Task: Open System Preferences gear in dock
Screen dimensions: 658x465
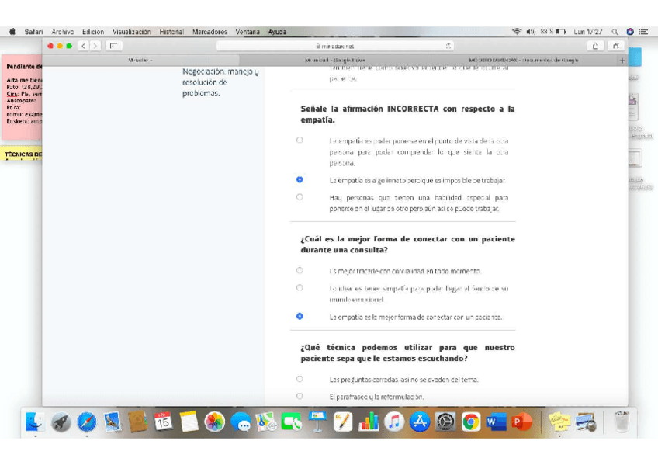Action: coord(445,422)
